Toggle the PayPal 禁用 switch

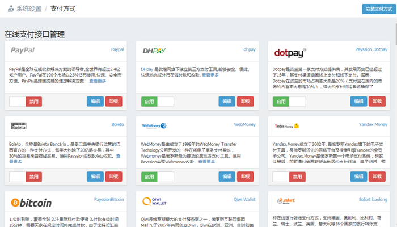click(x=26, y=102)
